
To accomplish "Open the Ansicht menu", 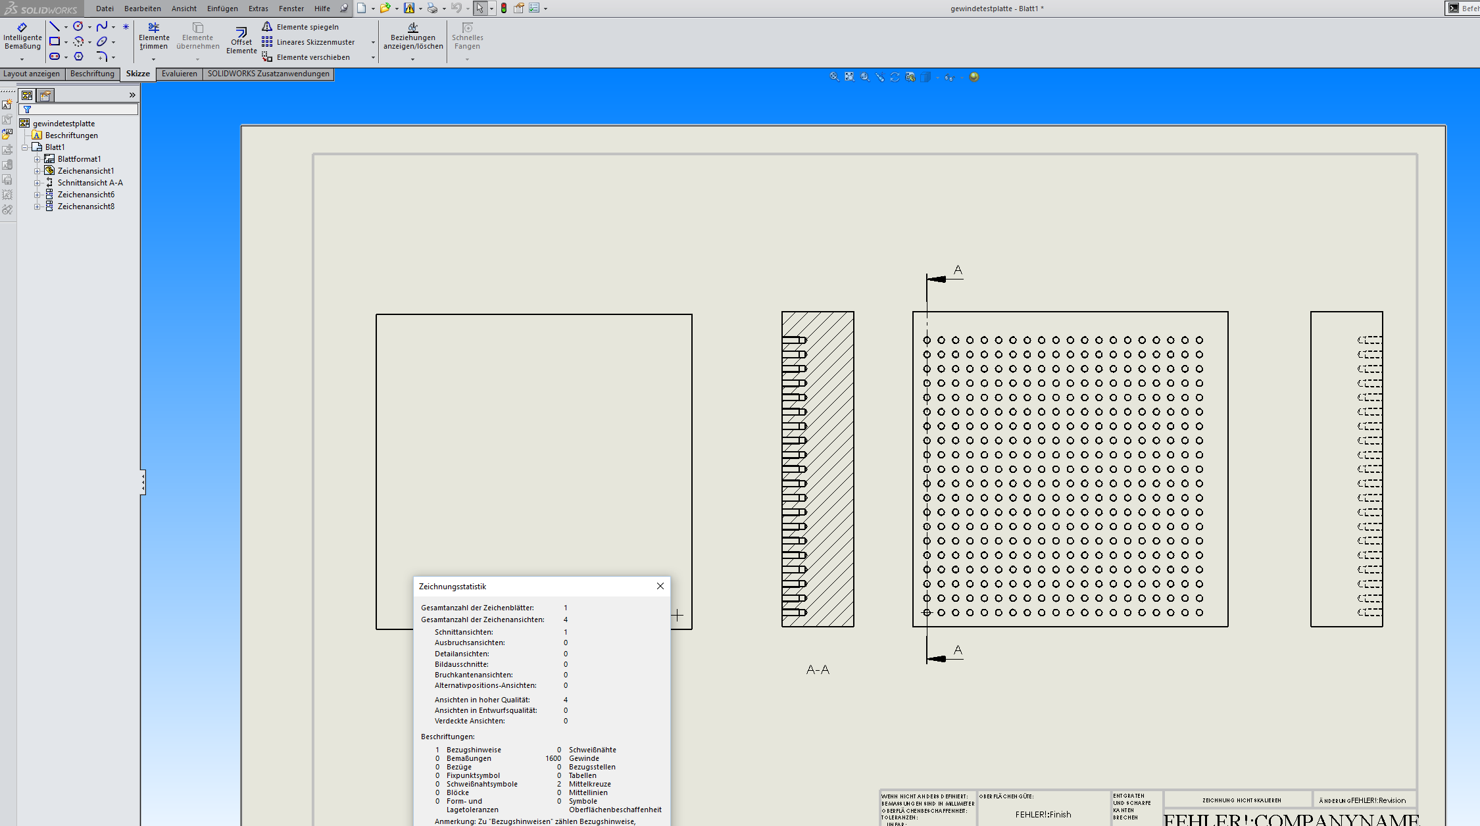I will (184, 9).
